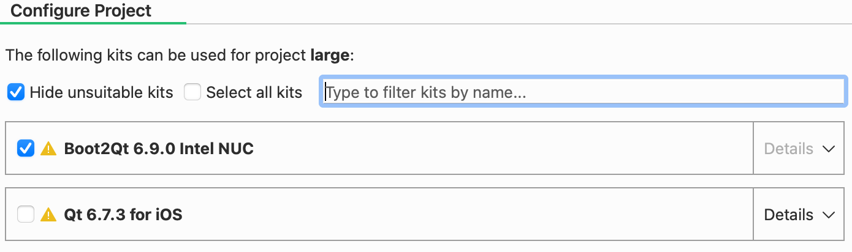The height and width of the screenshot is (252, 852).
Task: Deselect the Boot2Qt 6.9.0 Intel NUC kit checkbox
Action: (x=26, y=149)
